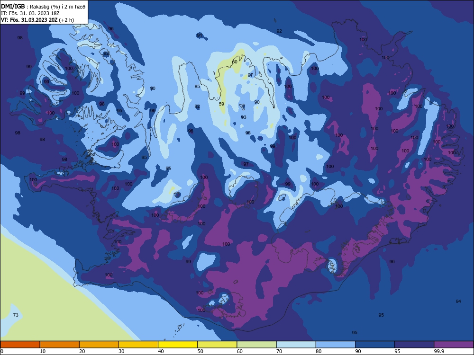Click the dark indigo 95–99.9 legend swatch
This screenshot has height=355, width=474.
(x=414, y=345)
